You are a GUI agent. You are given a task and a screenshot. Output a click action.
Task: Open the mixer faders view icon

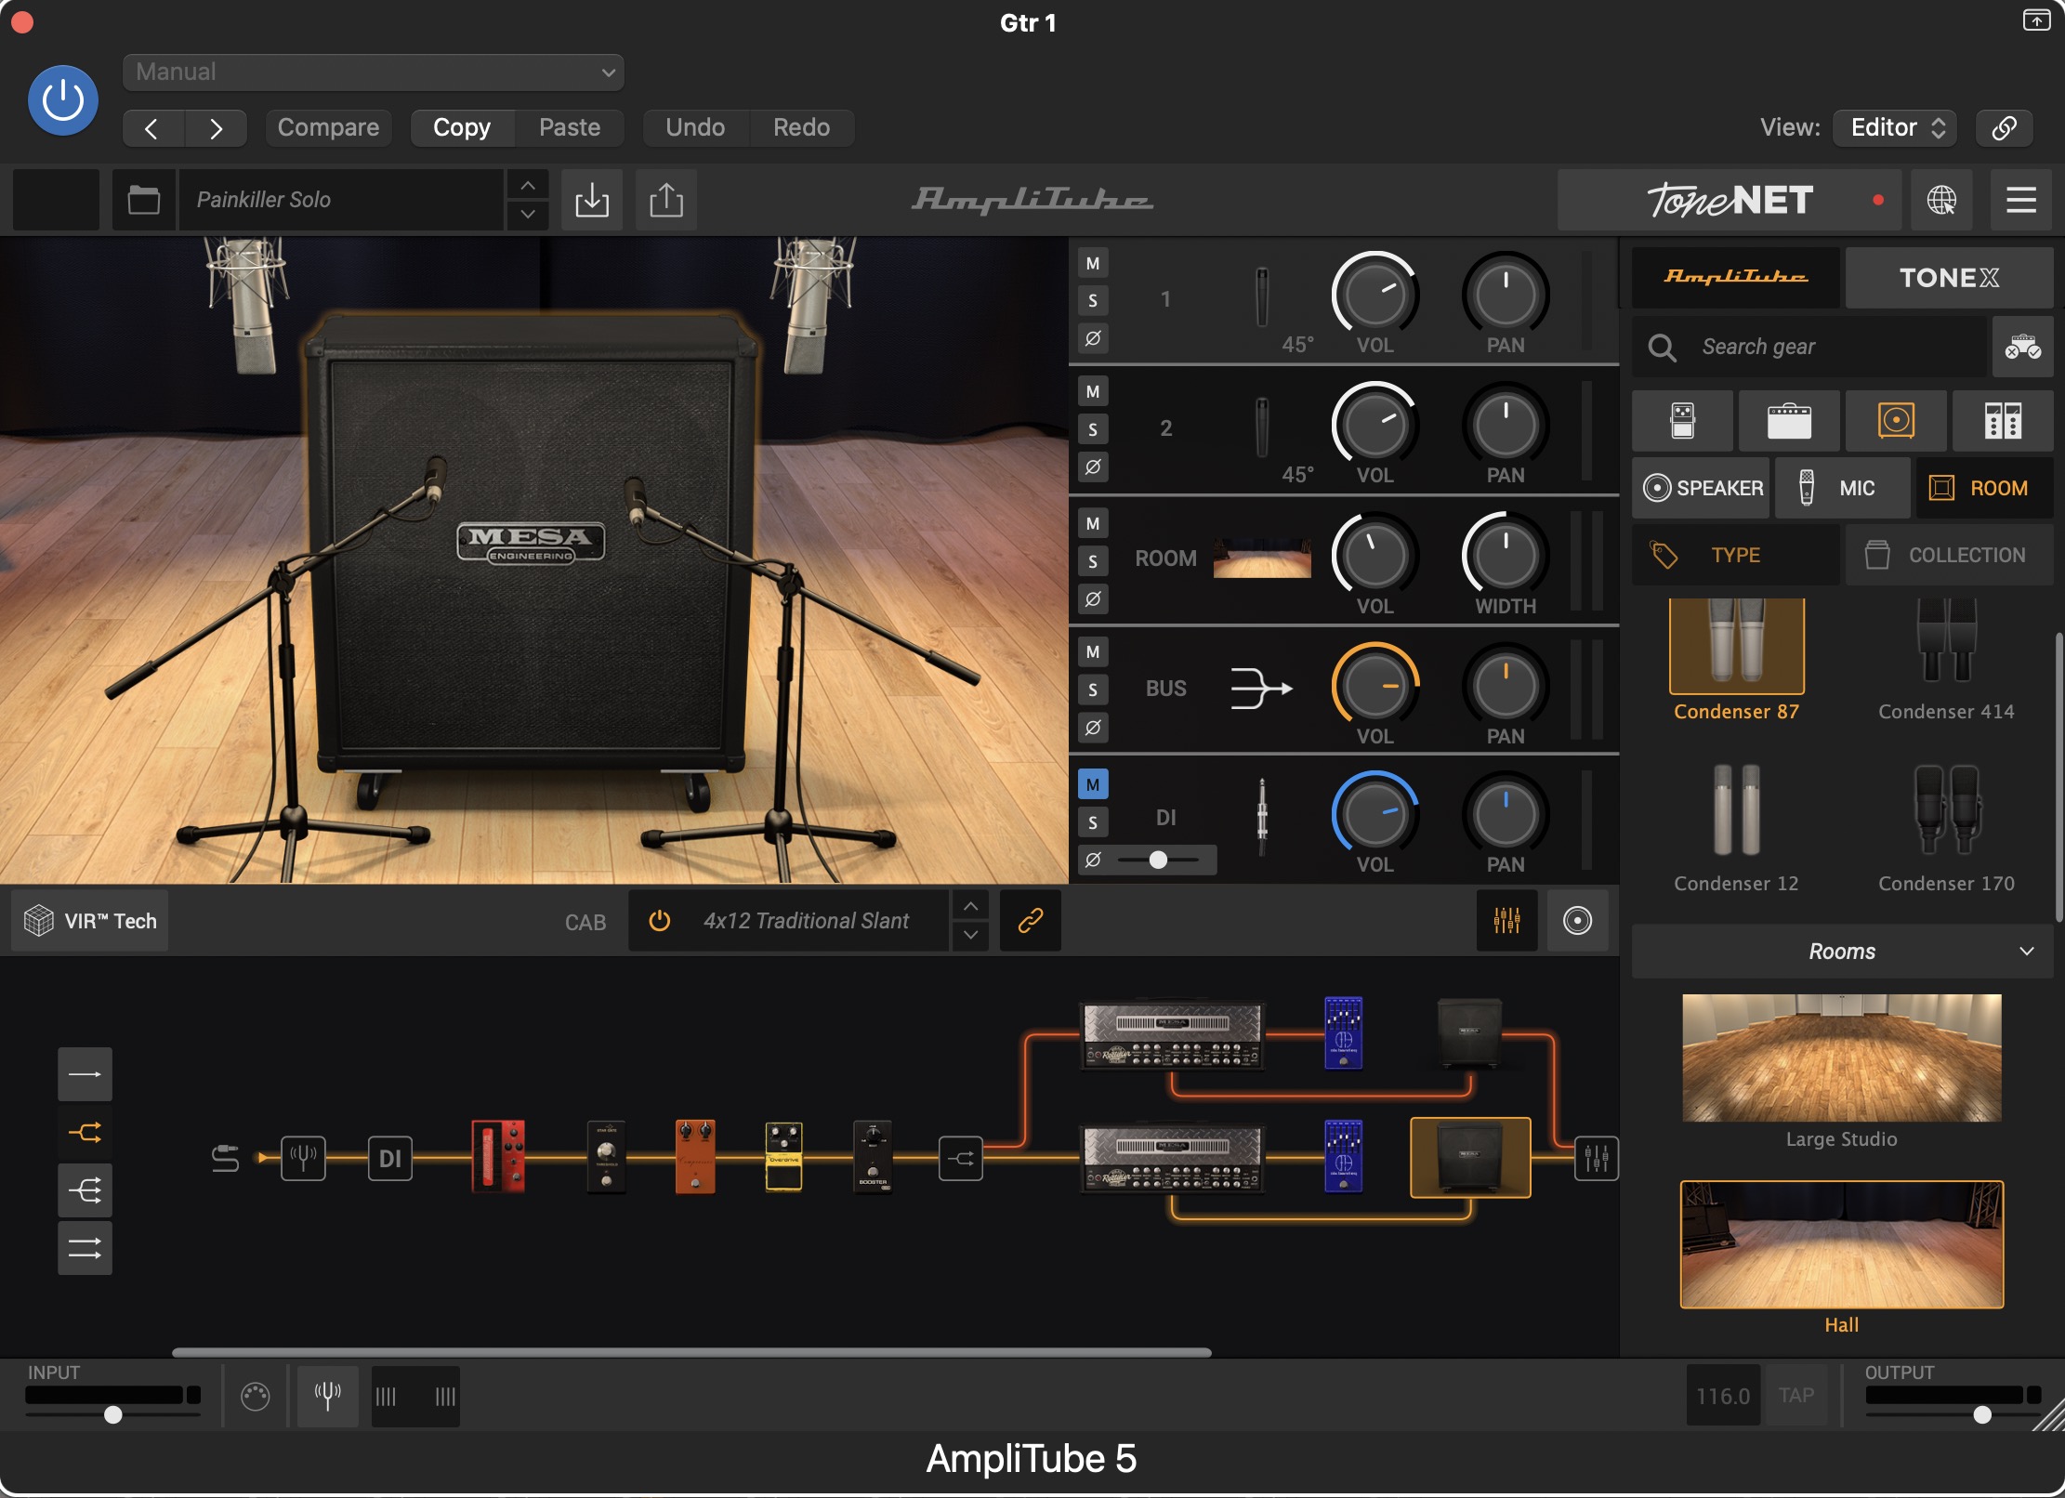[x=1506, y=921]
